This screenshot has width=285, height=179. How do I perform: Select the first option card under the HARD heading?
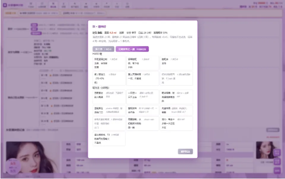109,63
